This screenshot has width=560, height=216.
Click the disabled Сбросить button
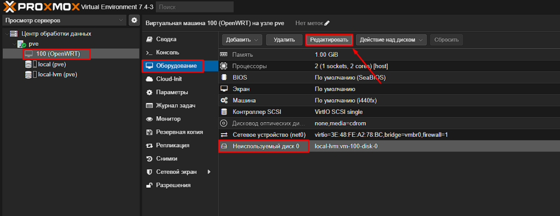click(447, 40)
